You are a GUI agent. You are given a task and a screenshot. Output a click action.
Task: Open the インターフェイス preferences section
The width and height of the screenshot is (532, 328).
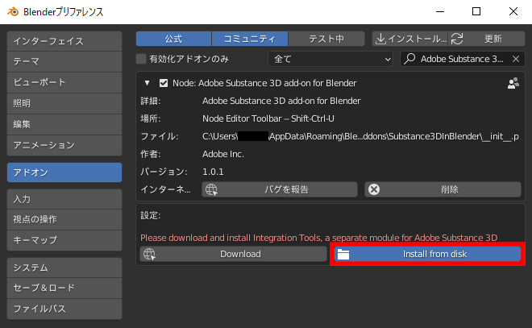coord(64,41)
